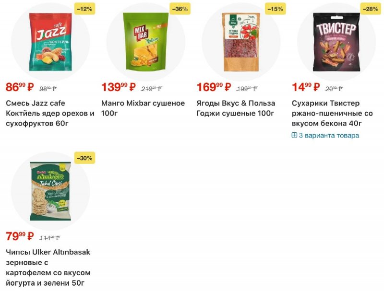
Task: Expand the 3 варианта товара link
Action: pos(329,135)
